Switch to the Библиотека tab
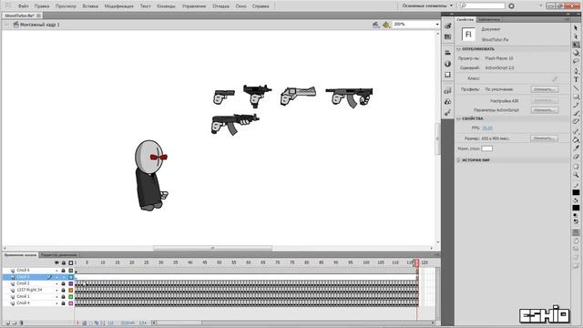The height and width of the screenshot is (328, 583). click(489, 19)
